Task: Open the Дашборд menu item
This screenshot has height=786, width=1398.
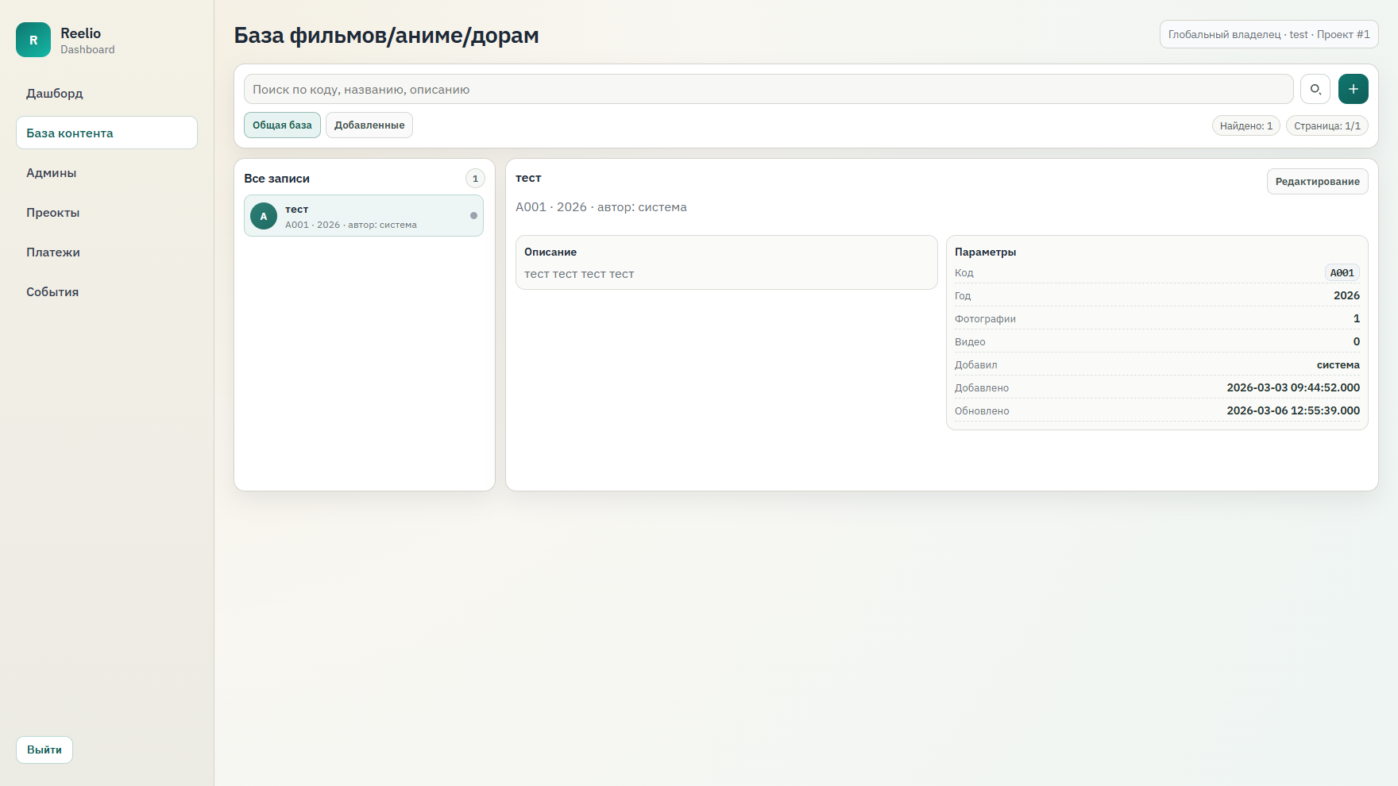Action: click(x=55, y=94)
